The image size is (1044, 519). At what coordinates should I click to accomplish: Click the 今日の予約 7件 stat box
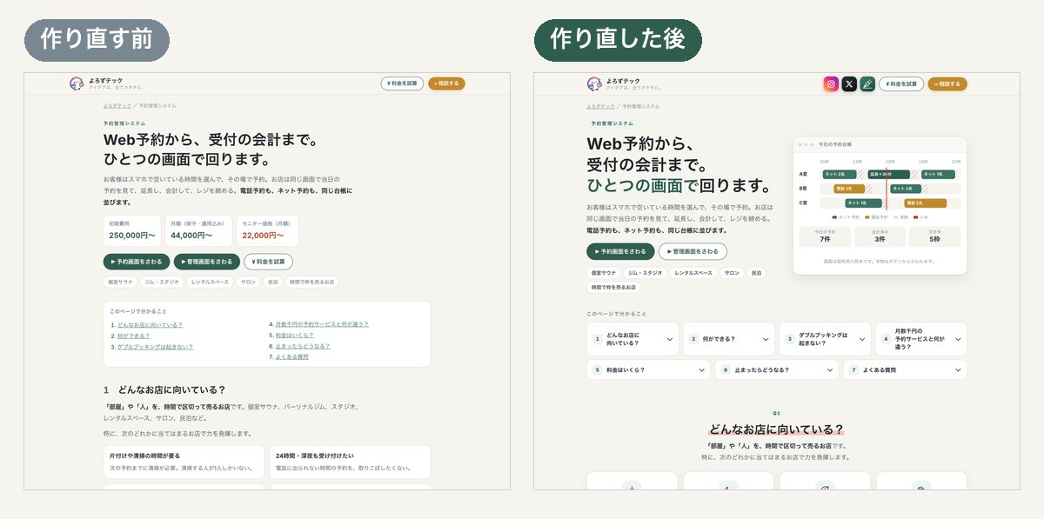[x=824, y=236]
